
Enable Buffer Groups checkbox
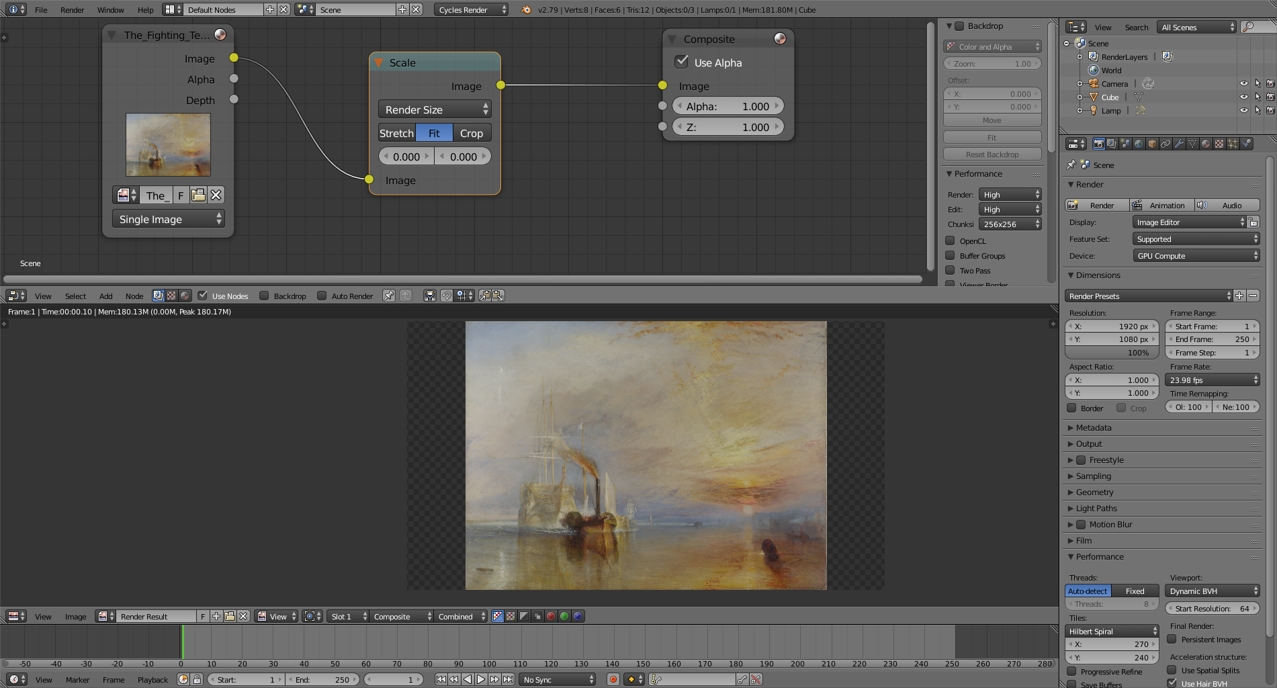[x=950, y=255]
